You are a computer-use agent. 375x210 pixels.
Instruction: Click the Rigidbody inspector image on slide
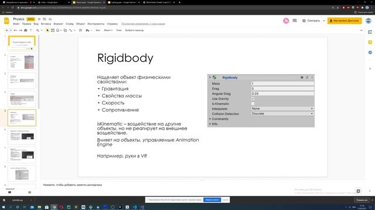261,101
